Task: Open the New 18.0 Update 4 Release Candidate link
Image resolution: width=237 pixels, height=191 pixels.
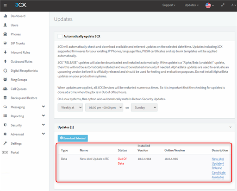Action: point(218,168)
